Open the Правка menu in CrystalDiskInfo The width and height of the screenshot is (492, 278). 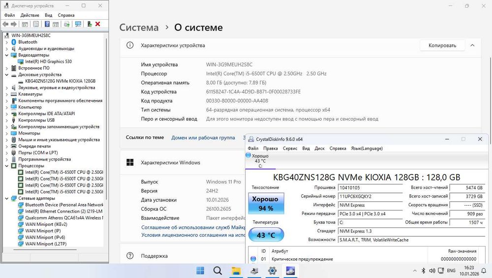click(271, 149)
